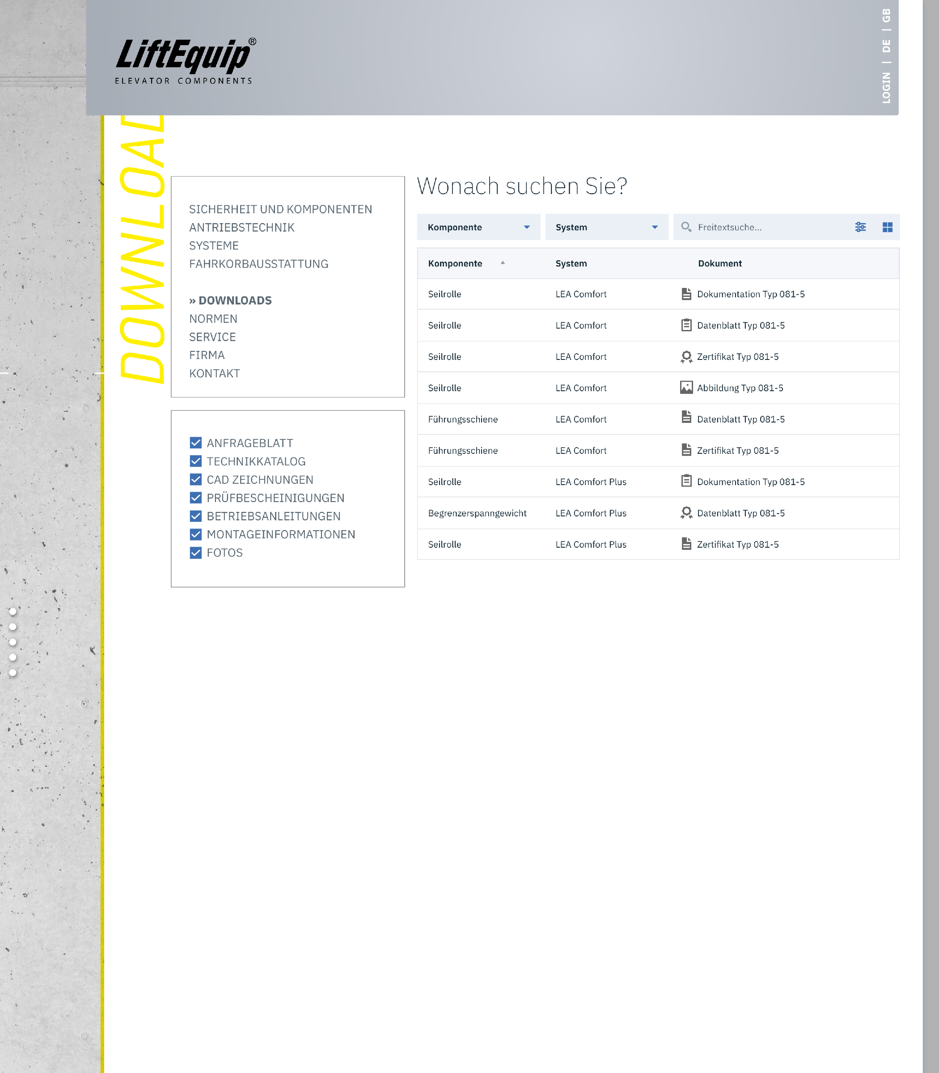Click the LOGIN link

point(886,88)
